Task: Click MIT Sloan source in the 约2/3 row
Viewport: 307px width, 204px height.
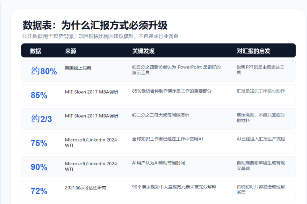Action: pos(92,116)
